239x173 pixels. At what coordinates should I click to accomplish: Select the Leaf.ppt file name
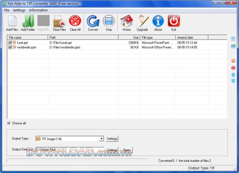[22, 42]
